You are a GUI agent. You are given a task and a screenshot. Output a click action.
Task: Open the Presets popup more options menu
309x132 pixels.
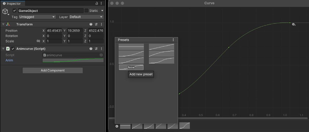click(173, 40)
